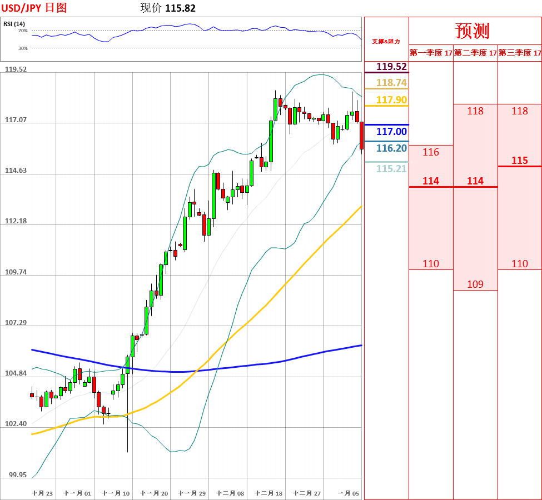Click the 107.29 price axis label

pos(16,322)
